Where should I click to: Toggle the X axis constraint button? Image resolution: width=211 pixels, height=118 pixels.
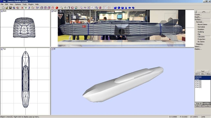coord(22,8)
